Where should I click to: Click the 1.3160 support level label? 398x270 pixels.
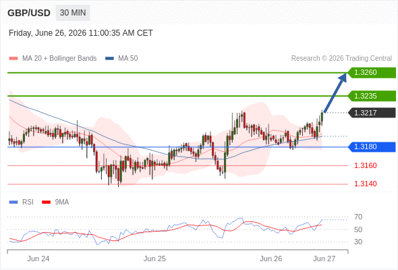coord(365,165)
